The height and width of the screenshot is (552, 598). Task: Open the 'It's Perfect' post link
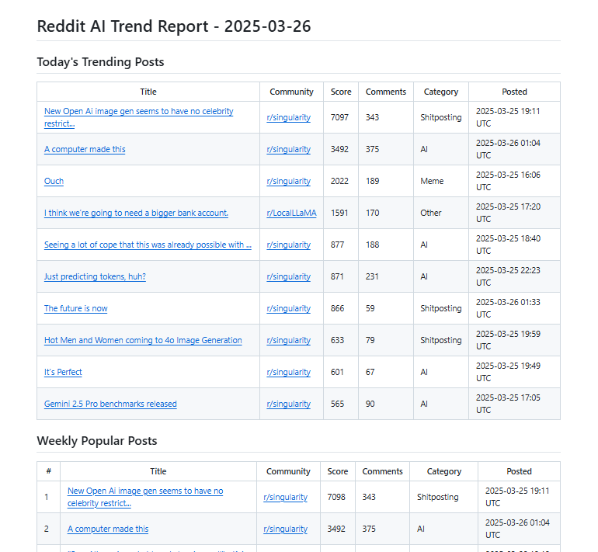[x=63, y=372]
